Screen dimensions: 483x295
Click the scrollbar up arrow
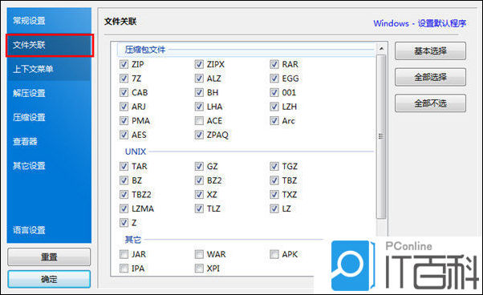coord(381,49)
